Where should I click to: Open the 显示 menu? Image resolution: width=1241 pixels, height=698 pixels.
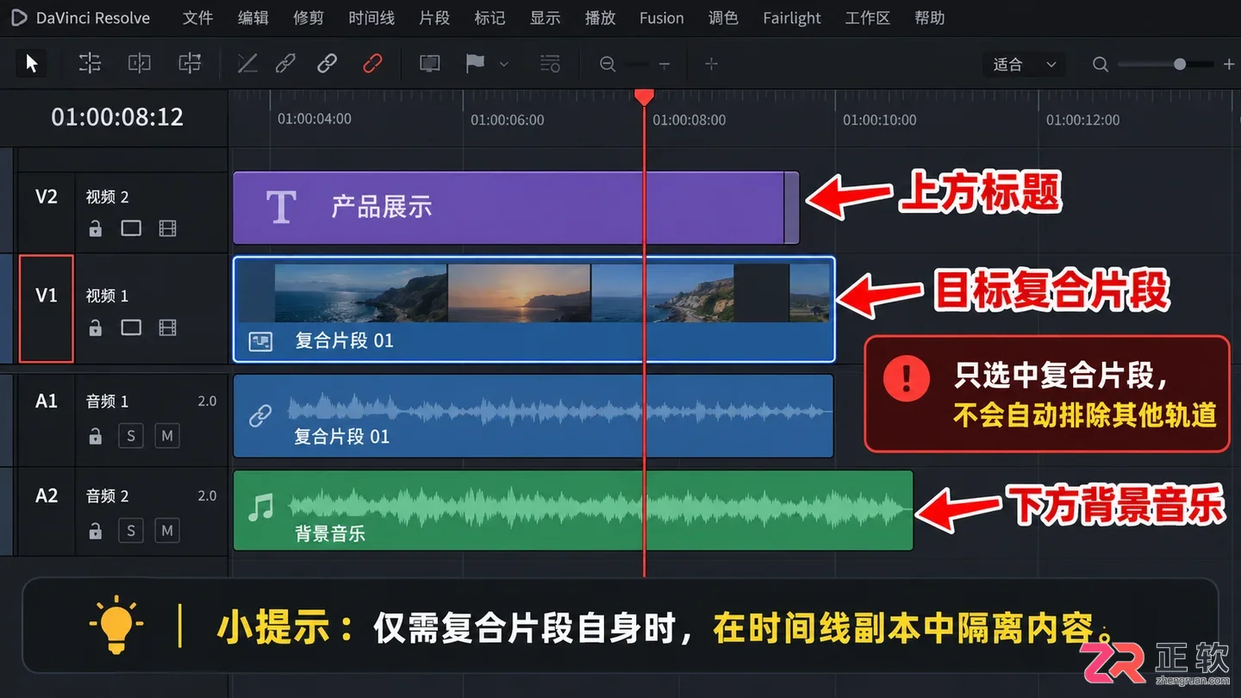point(545,17)
